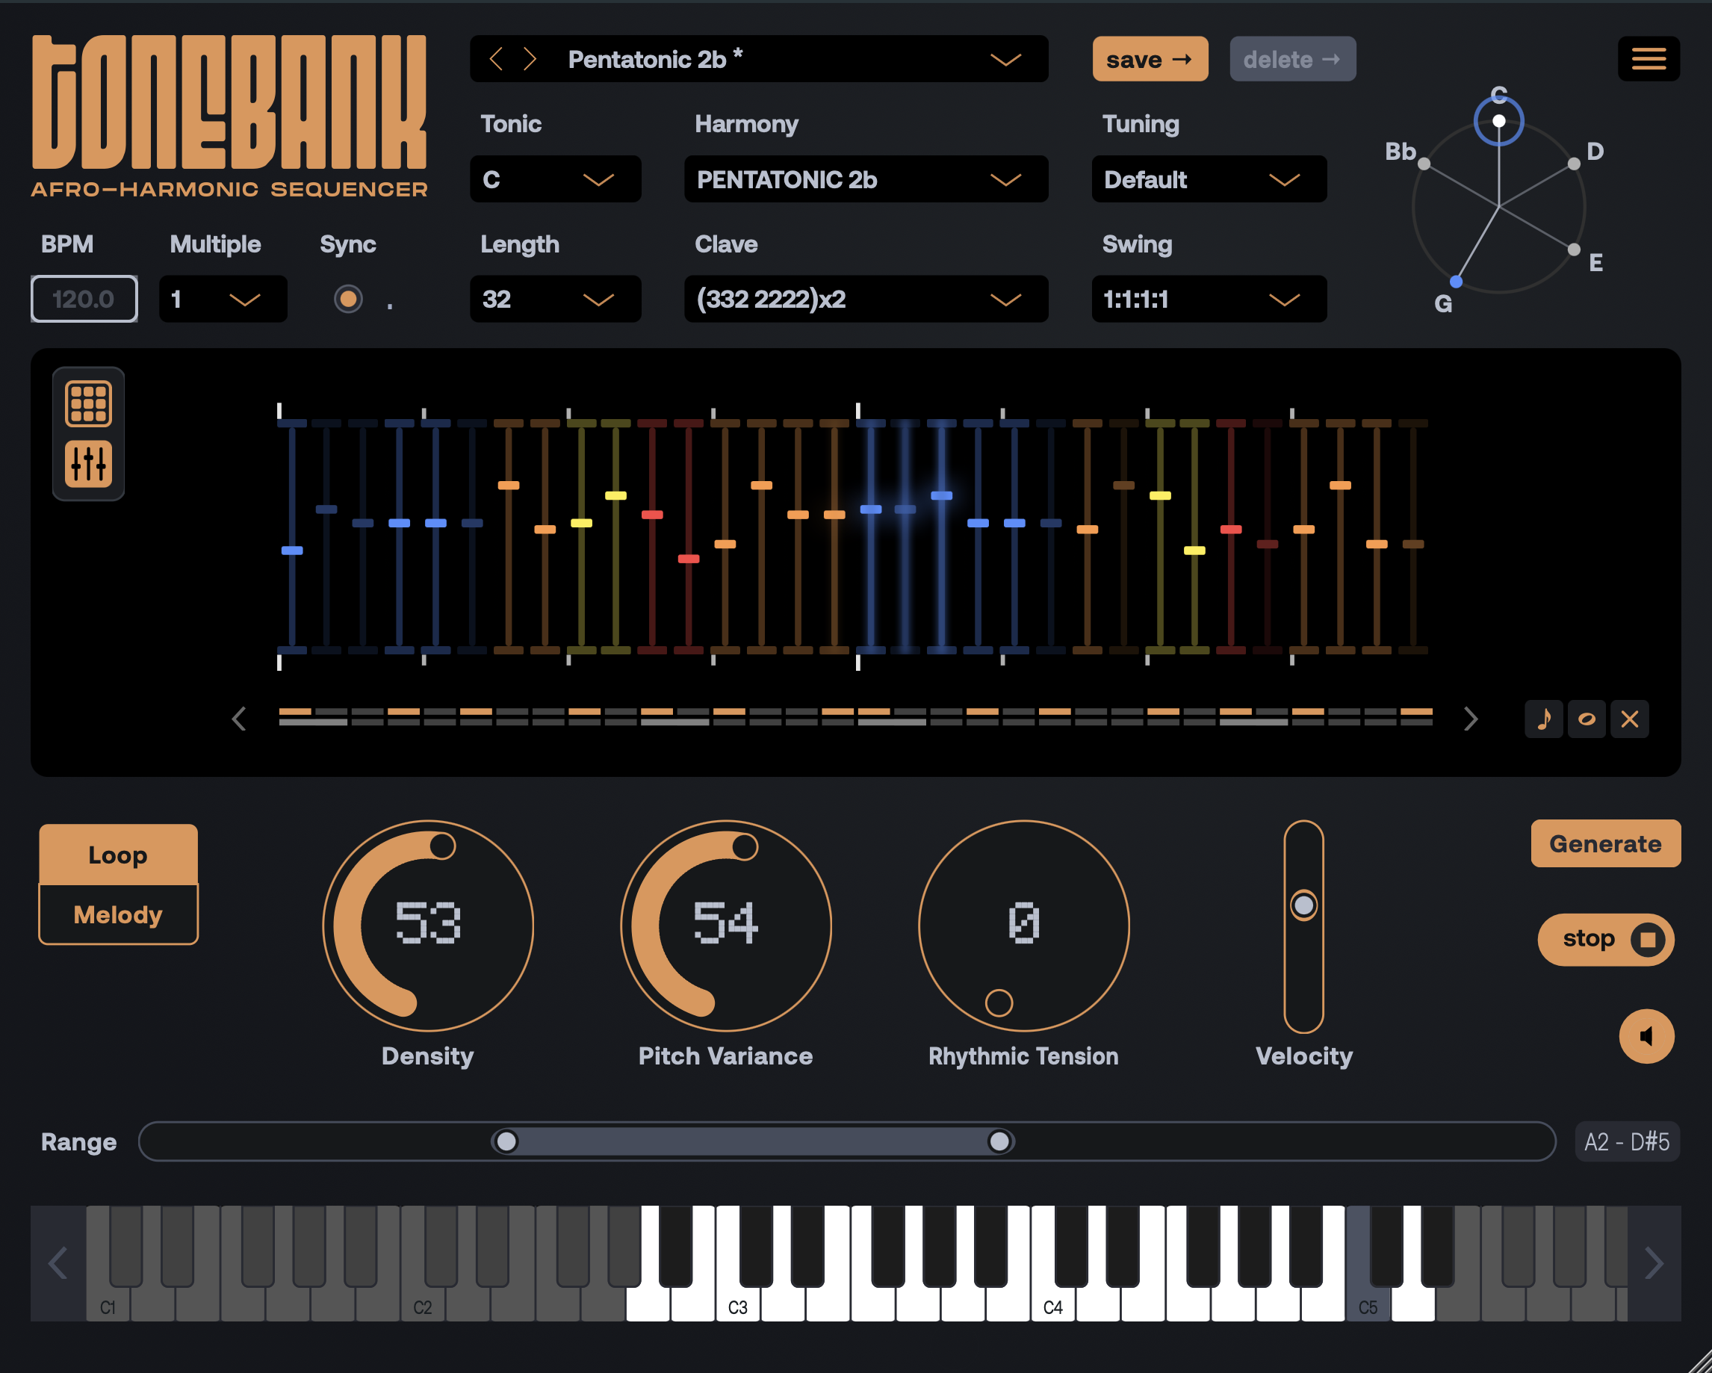Select the oval tie icon near the sequencer
1712x1373 pixels.
(1587, 719)
